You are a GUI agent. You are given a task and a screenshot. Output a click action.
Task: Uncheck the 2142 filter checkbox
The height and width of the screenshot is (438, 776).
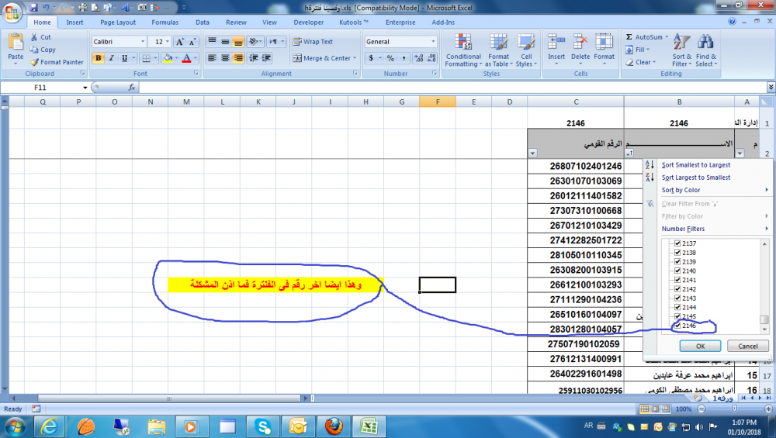[677, 289]
